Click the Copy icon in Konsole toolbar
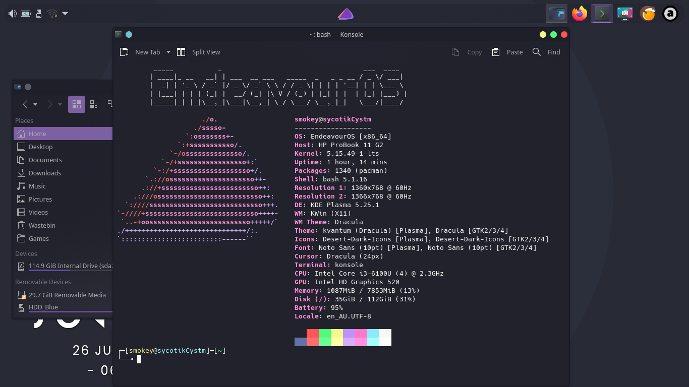The height and width of the screenshot is (387, 689). point(455,52)
